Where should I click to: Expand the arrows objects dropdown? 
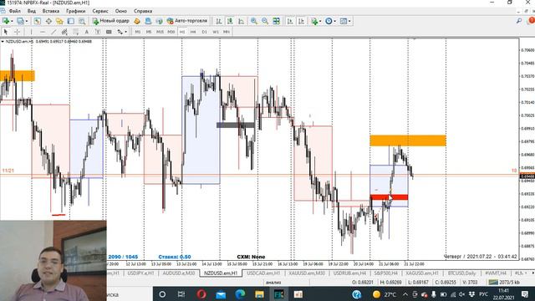coord(126,32)
